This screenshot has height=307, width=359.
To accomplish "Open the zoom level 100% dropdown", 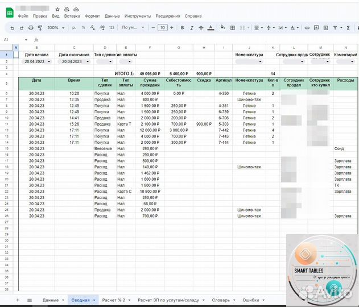I will click(56, 28).
